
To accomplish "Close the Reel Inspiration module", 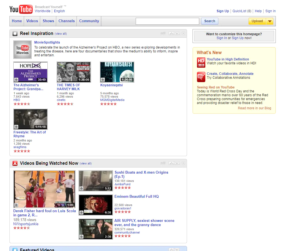I will click(183, 33).
